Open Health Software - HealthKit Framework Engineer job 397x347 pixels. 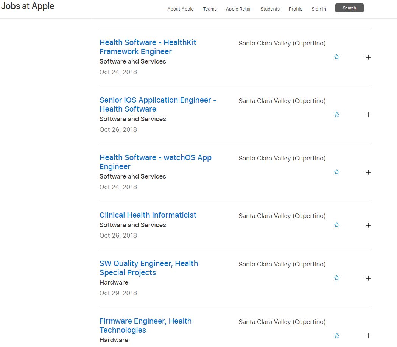click(148, 47)
